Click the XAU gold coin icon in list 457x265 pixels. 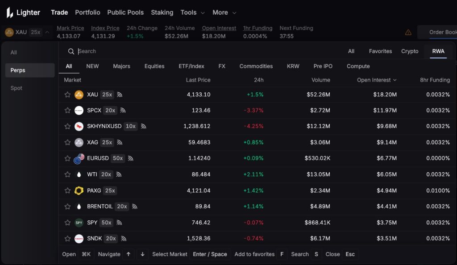tap(79, 95)
